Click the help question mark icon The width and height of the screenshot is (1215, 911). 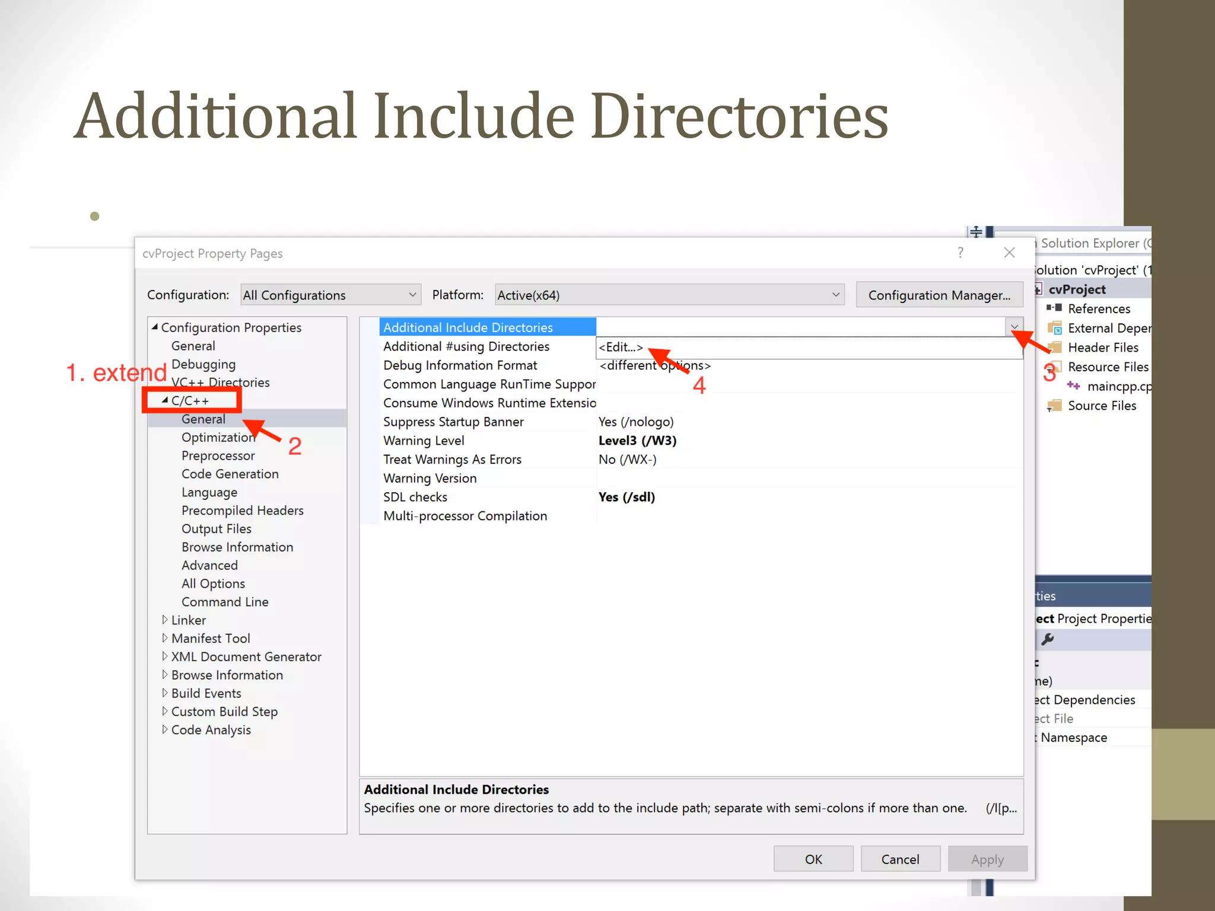[x=960, y=253]
